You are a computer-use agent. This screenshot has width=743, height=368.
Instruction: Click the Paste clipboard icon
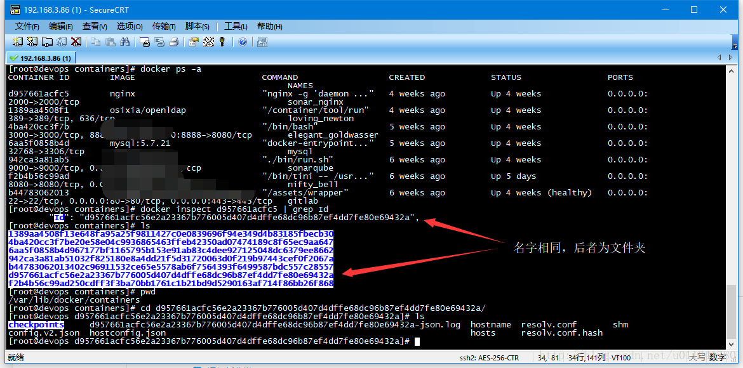[x=110, y=42]
